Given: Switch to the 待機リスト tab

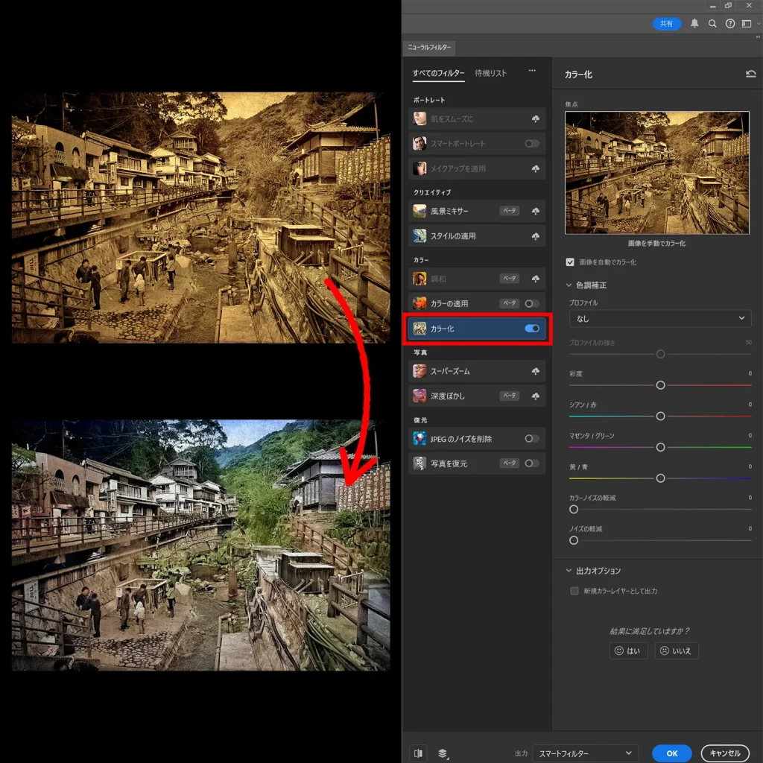Looking at the screenshot, I should point(490,73).
